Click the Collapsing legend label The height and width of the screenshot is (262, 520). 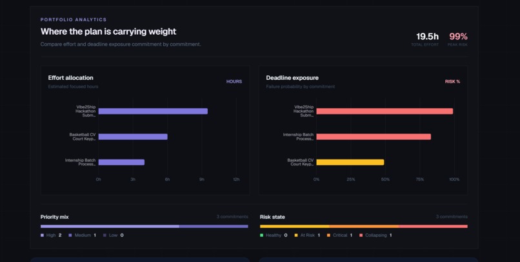pos(375,235)
